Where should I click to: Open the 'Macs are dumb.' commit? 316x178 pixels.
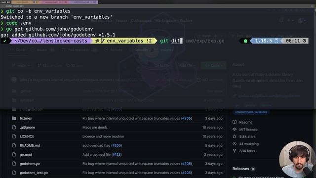click(95, 128)
